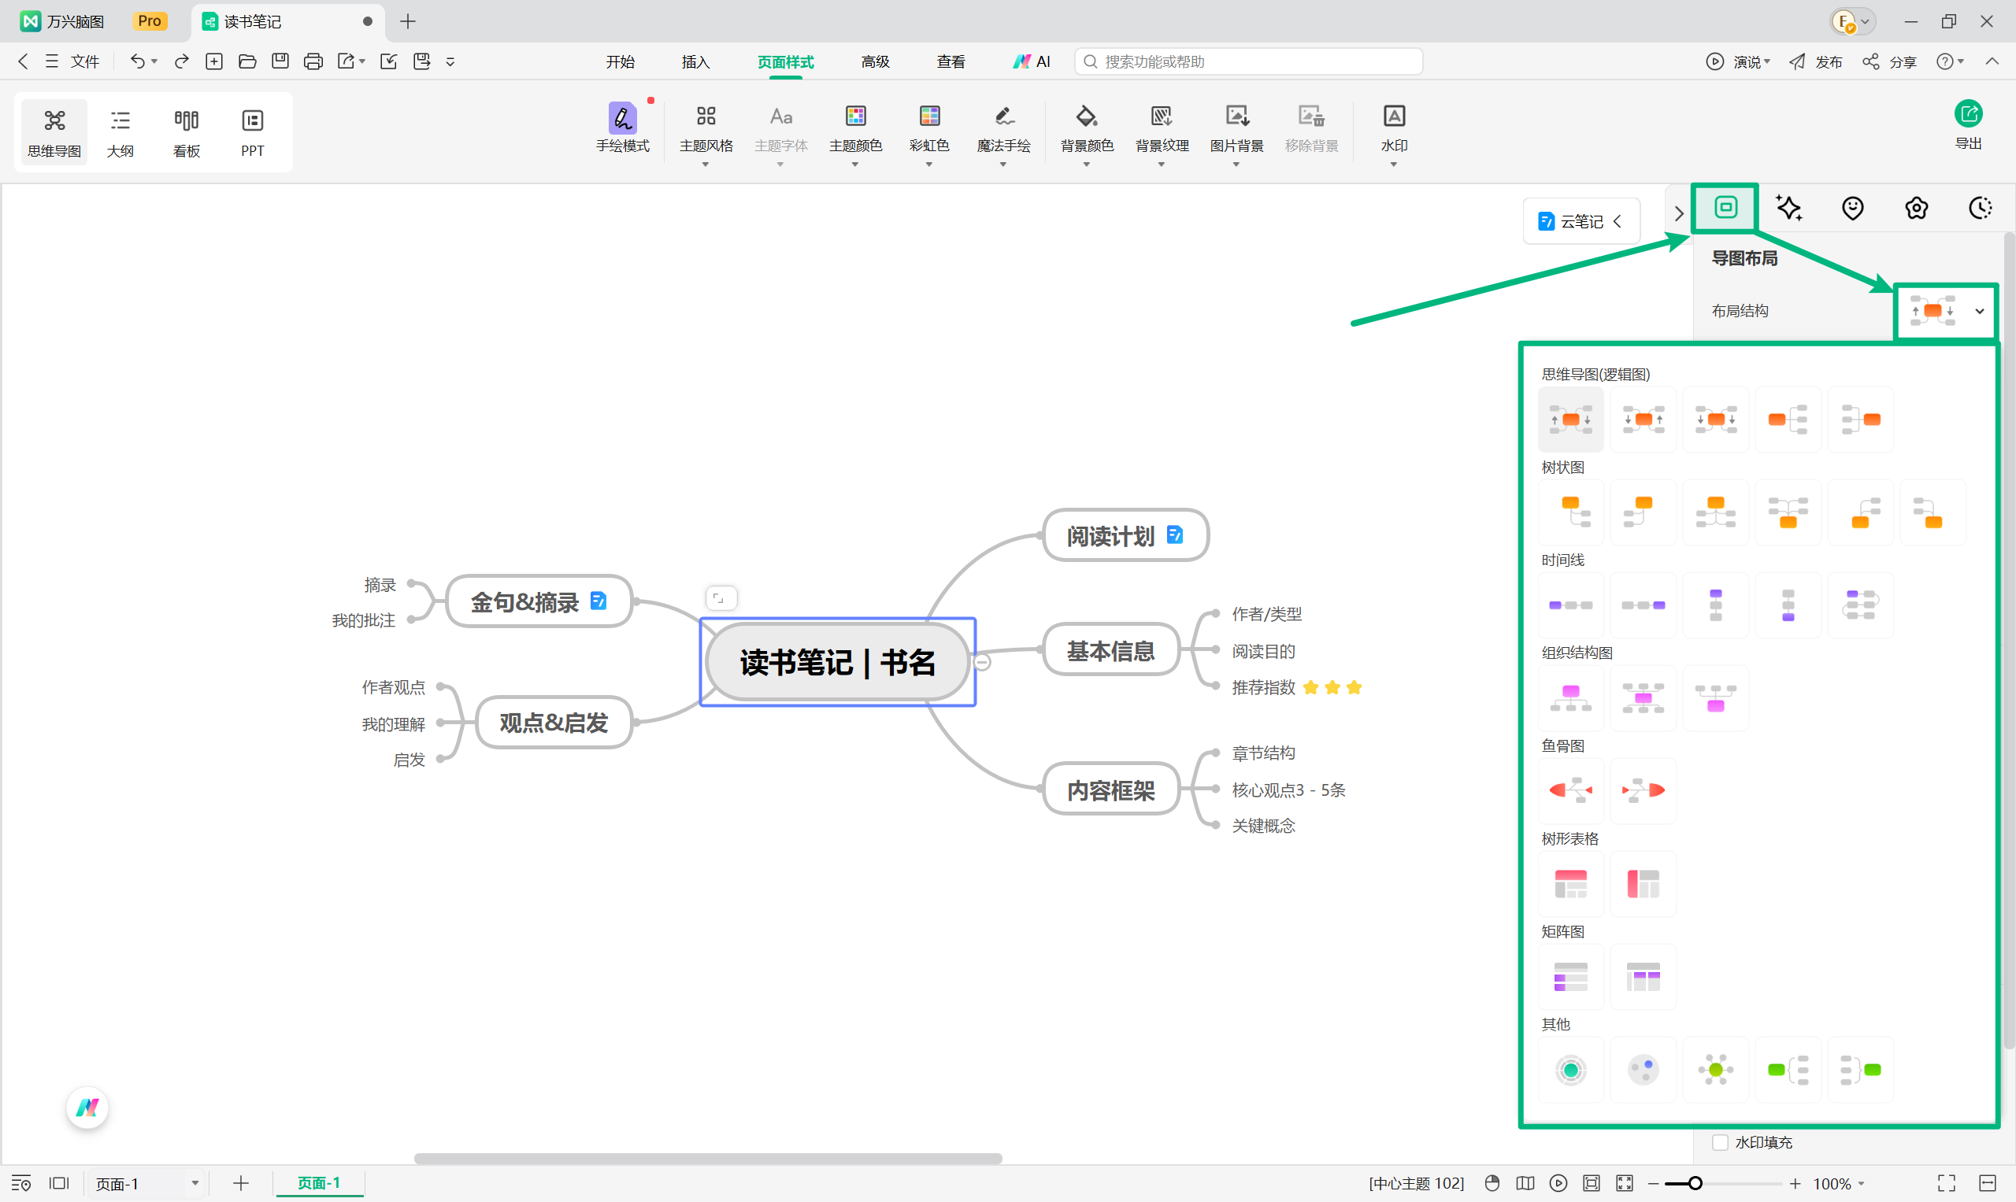This screenshot has height=1202, width=2016.
Task: Open watermark (水印) settings
Action: coord(1394,134)
